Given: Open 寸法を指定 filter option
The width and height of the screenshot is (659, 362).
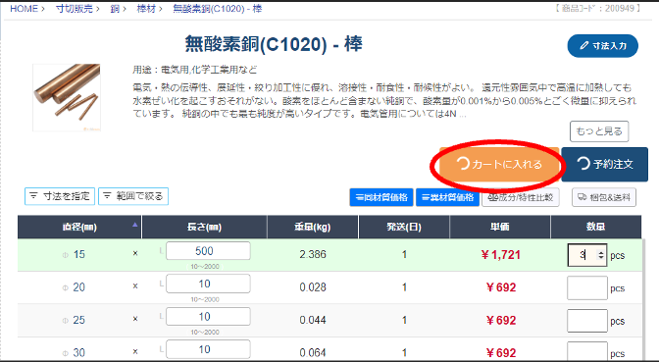Looking at the screenshot, I should 60,196.
